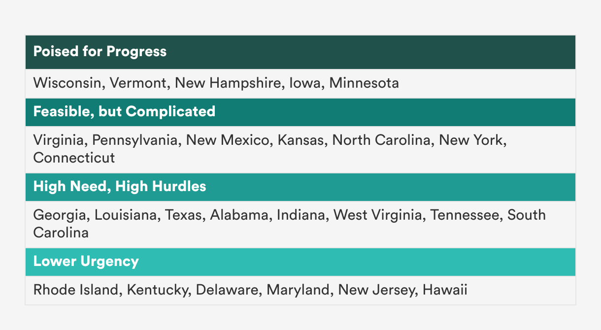The height and width of the screenshot is (330, 601).
Task: Click the High Need, High Hurdles header
Action: tap(300, 187)
